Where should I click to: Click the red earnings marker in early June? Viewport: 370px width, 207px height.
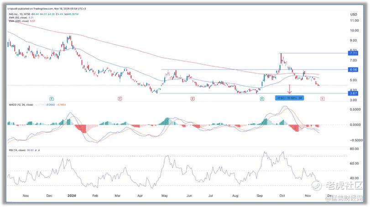pos(193,99)
